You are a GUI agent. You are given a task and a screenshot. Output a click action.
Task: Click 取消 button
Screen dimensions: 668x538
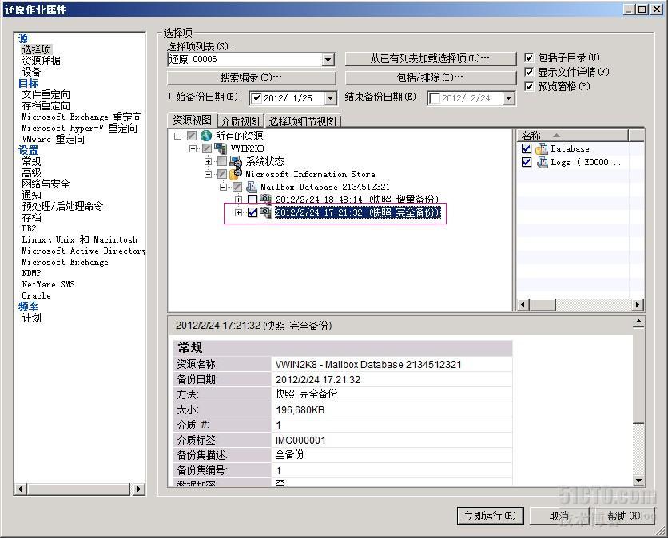559,516
